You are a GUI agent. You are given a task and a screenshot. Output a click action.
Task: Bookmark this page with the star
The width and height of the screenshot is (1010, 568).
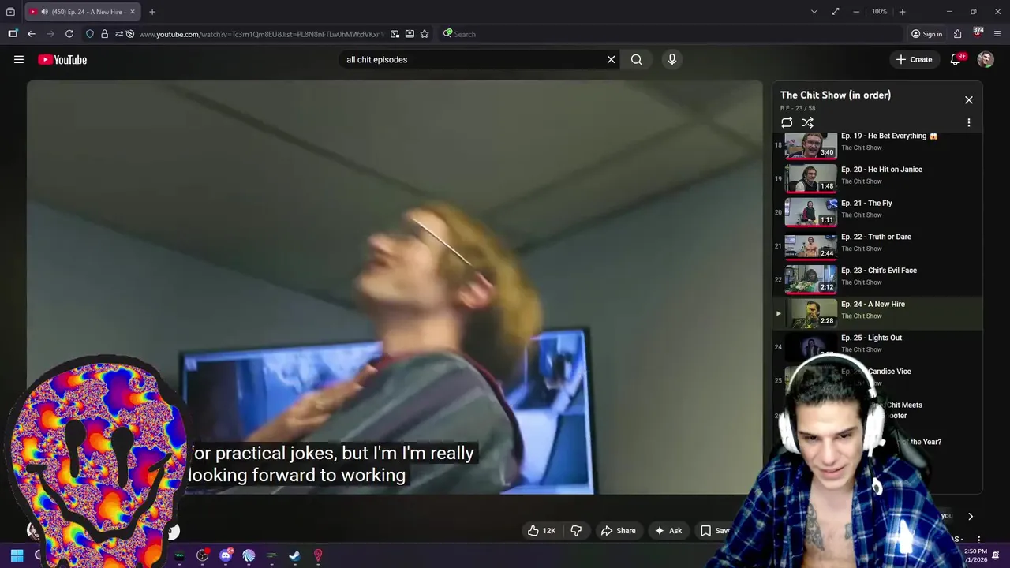click(425, 34)
